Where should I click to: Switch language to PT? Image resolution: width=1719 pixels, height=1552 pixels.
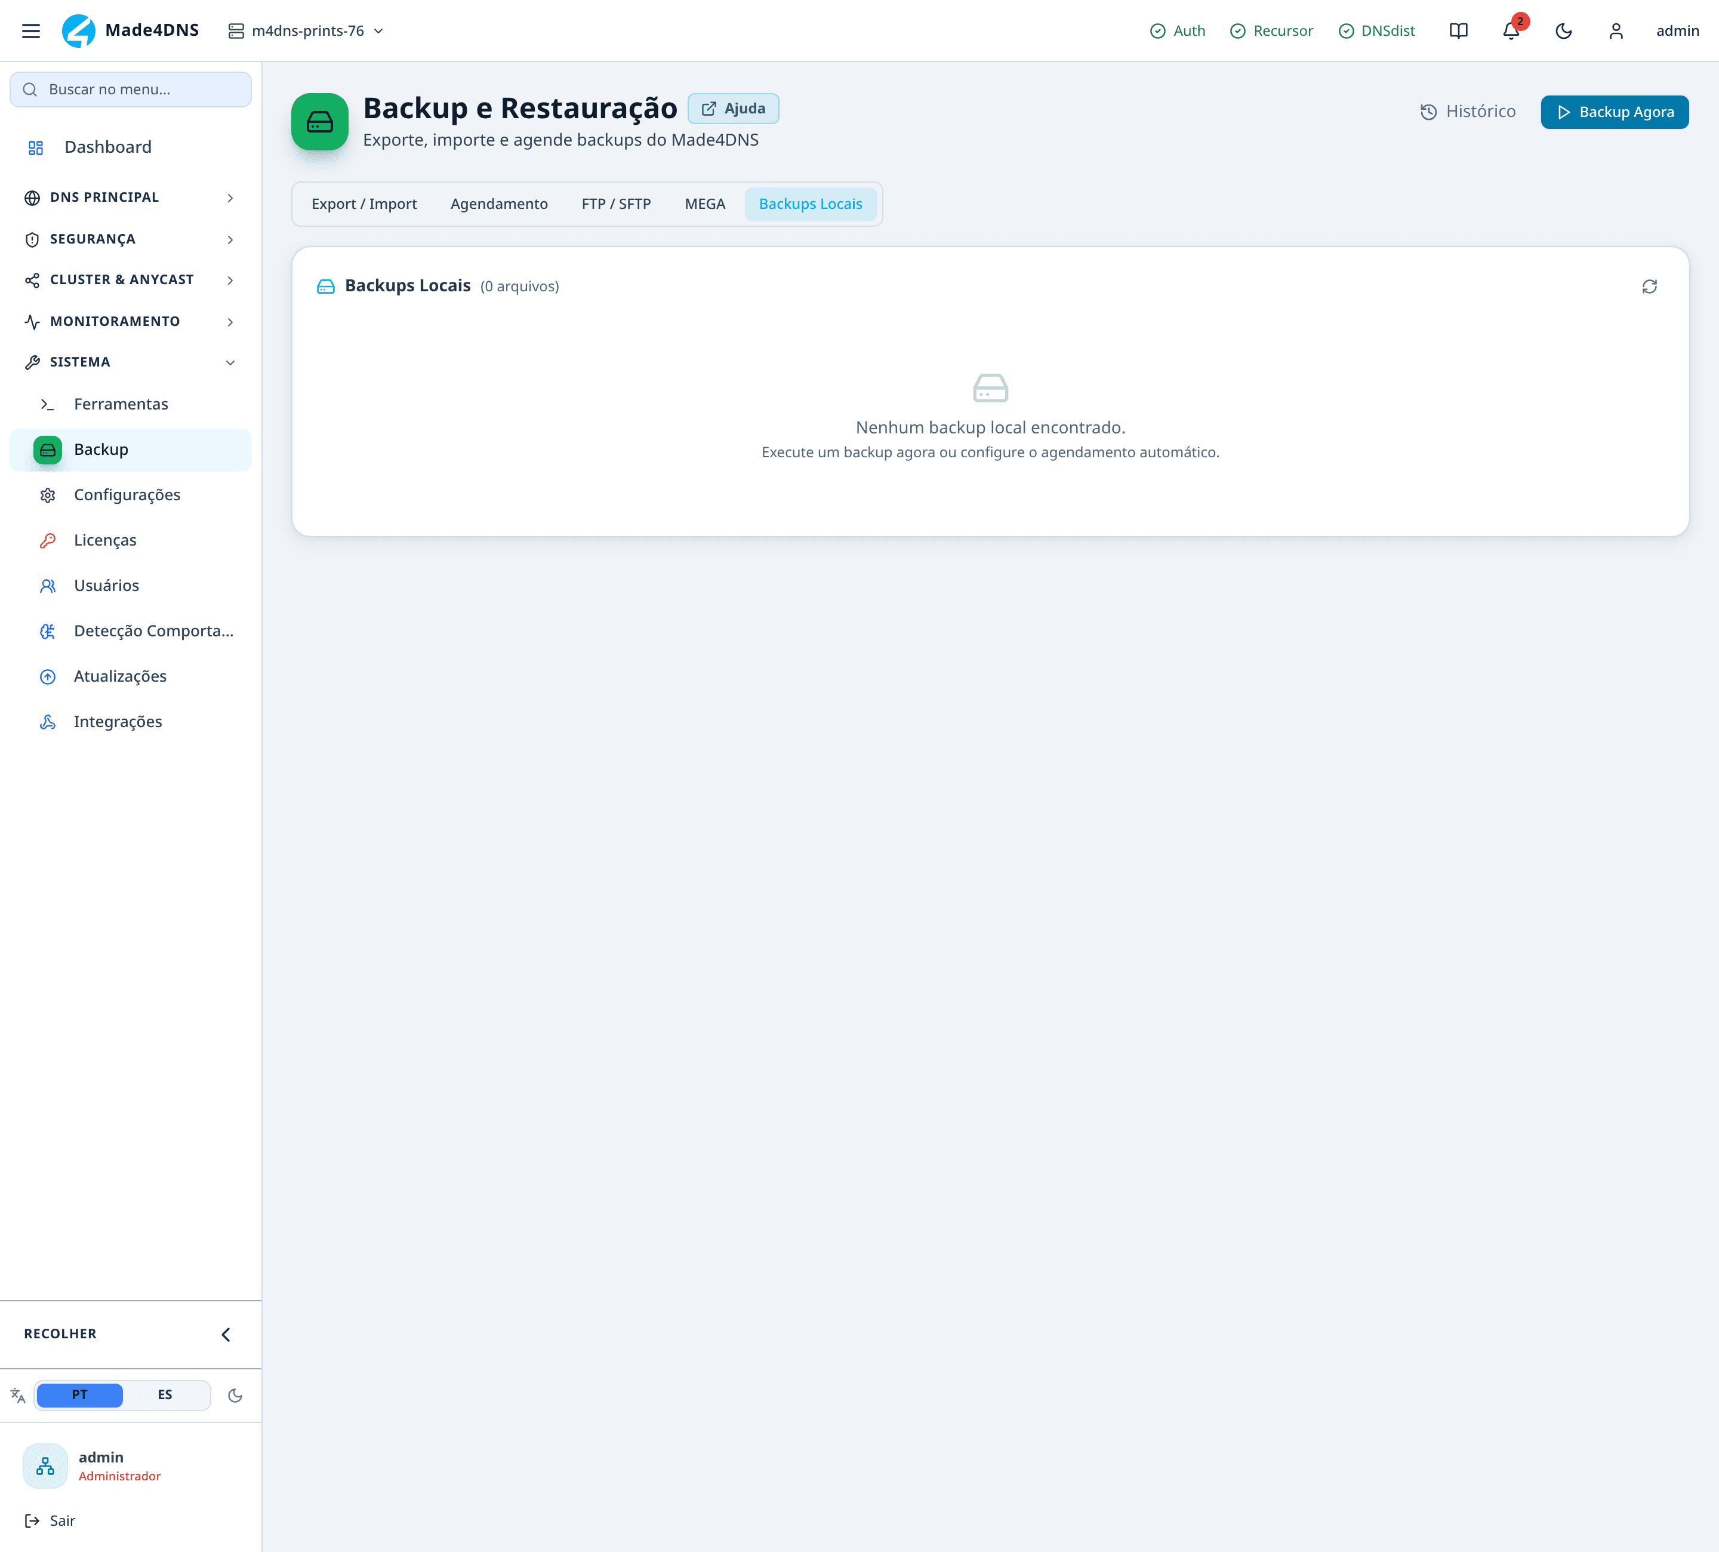pyautogui.click(x=79, y=1395)
